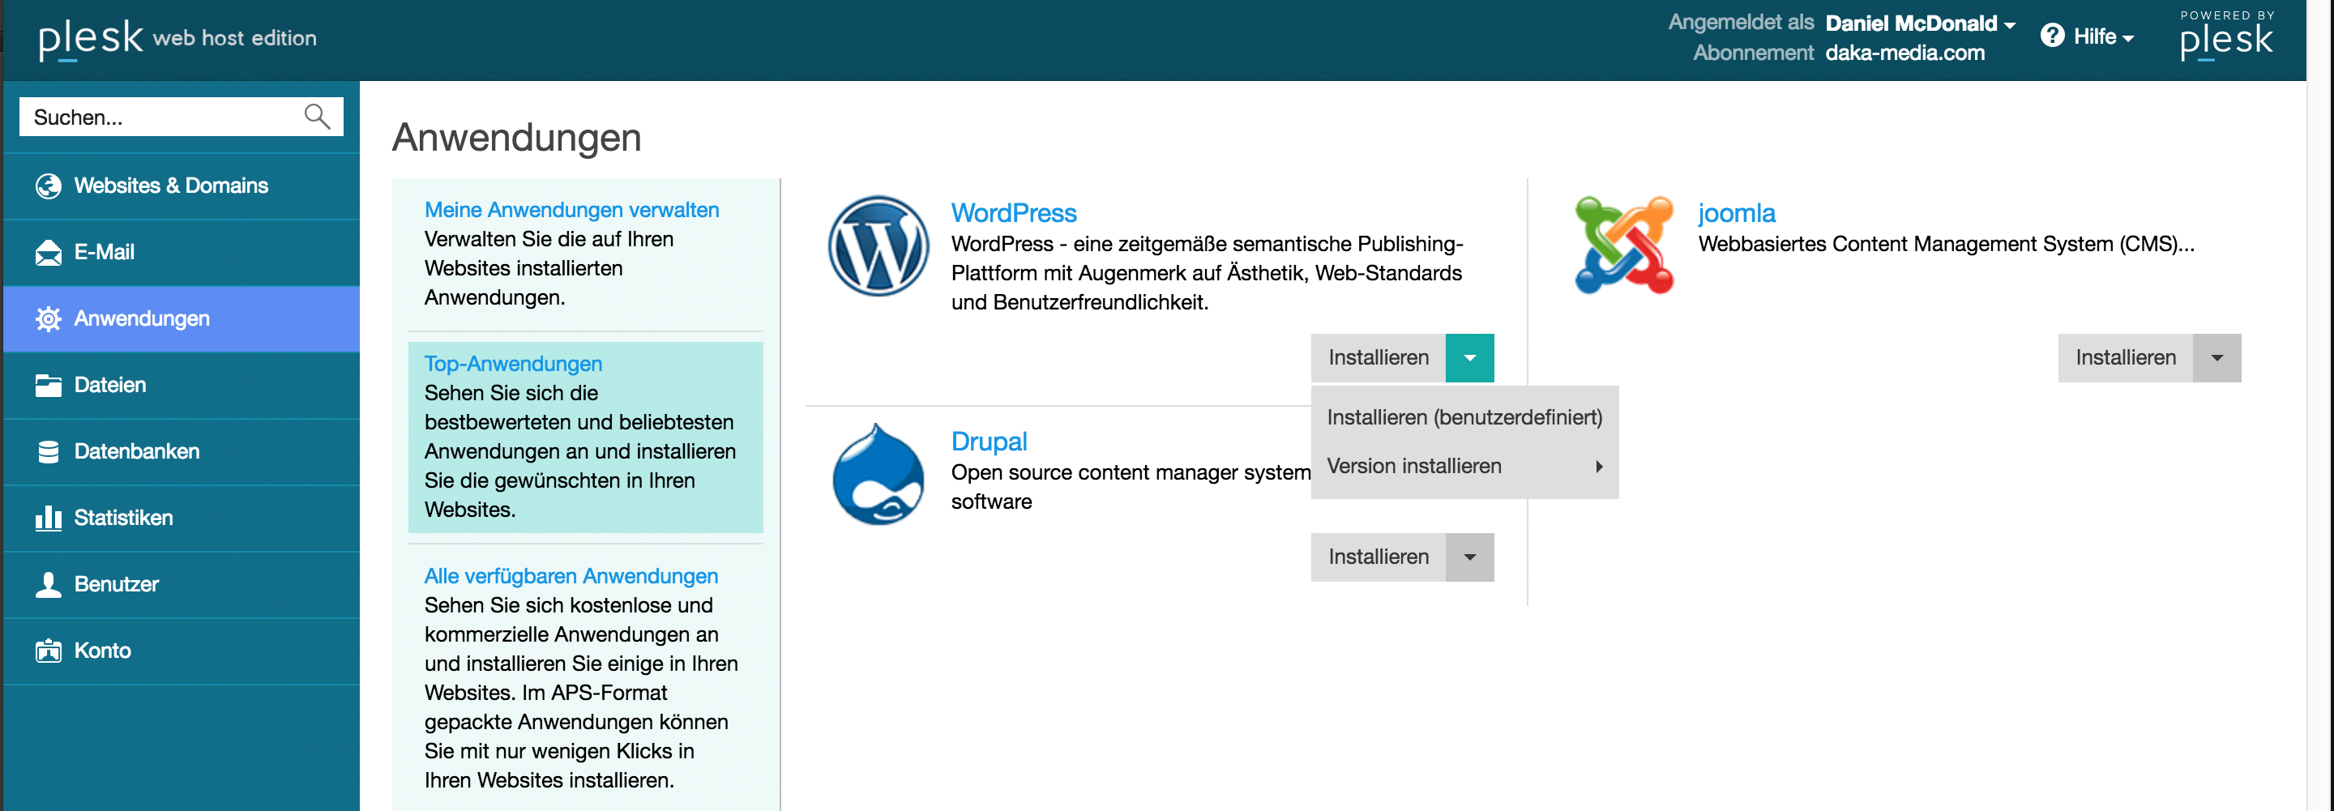Click the Joomla logo icon
The image size is (2334, 811).
coord(1622,245)
